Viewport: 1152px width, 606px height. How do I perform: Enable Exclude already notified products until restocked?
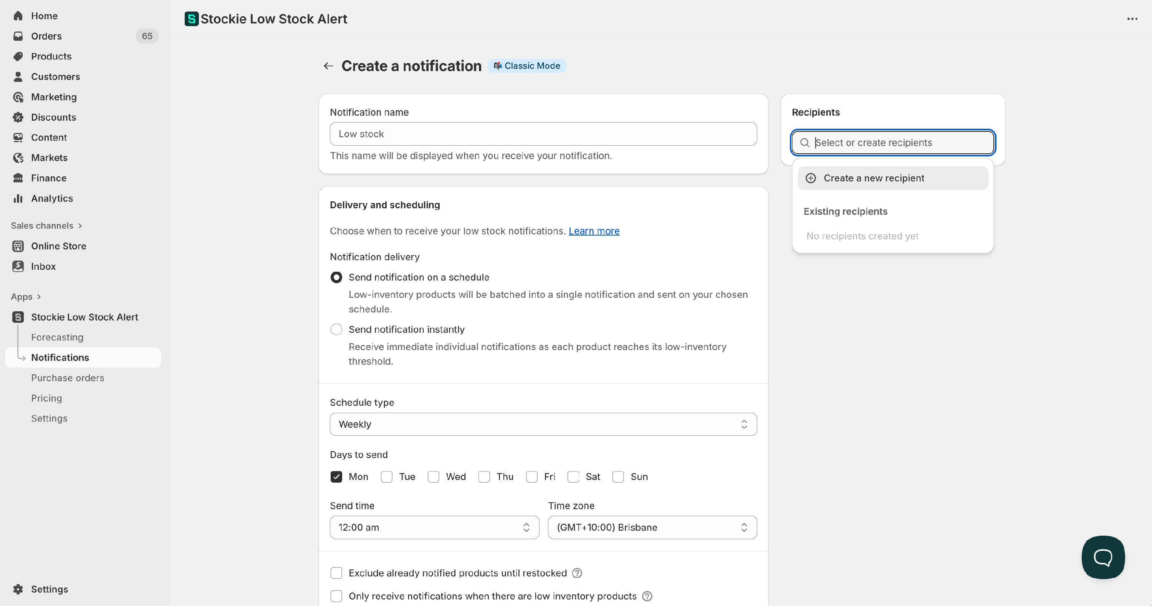click(336, 573)
